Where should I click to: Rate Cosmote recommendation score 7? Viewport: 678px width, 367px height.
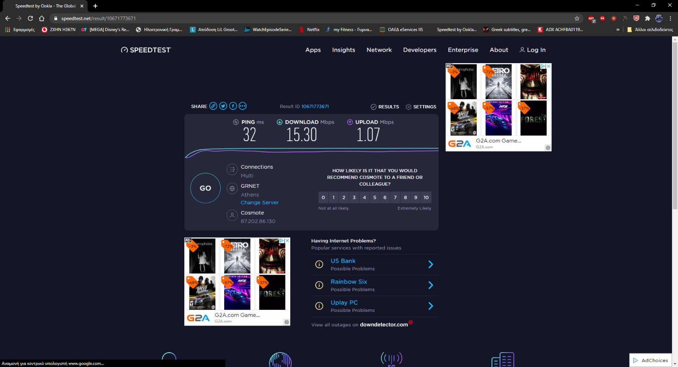tap(395, 197)
